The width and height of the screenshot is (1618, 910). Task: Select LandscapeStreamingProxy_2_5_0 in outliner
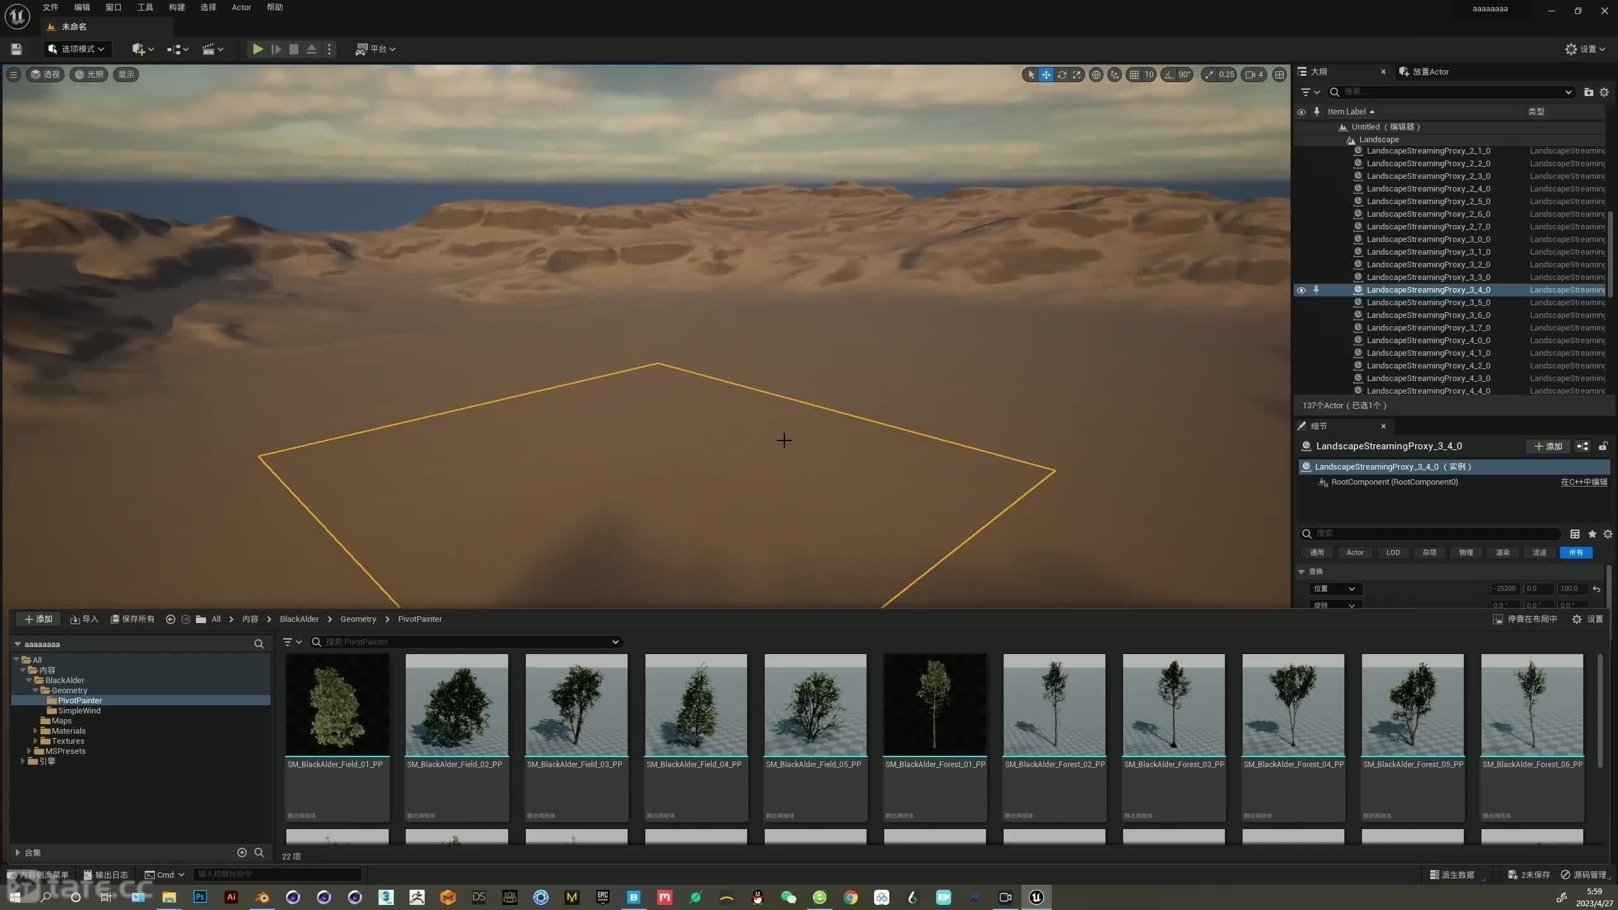(x=1428, y=202)
